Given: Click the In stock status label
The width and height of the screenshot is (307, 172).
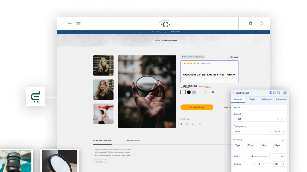Looking at the screenshot, I should click(x=234, y=57).
